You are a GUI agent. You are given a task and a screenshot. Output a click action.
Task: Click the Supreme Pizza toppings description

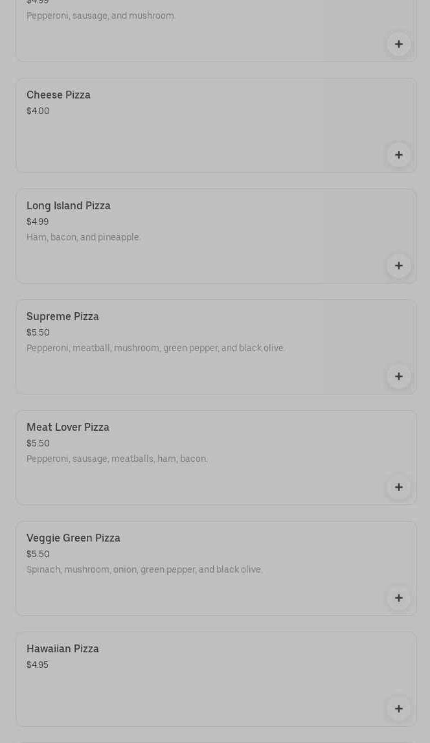point(155,349)
